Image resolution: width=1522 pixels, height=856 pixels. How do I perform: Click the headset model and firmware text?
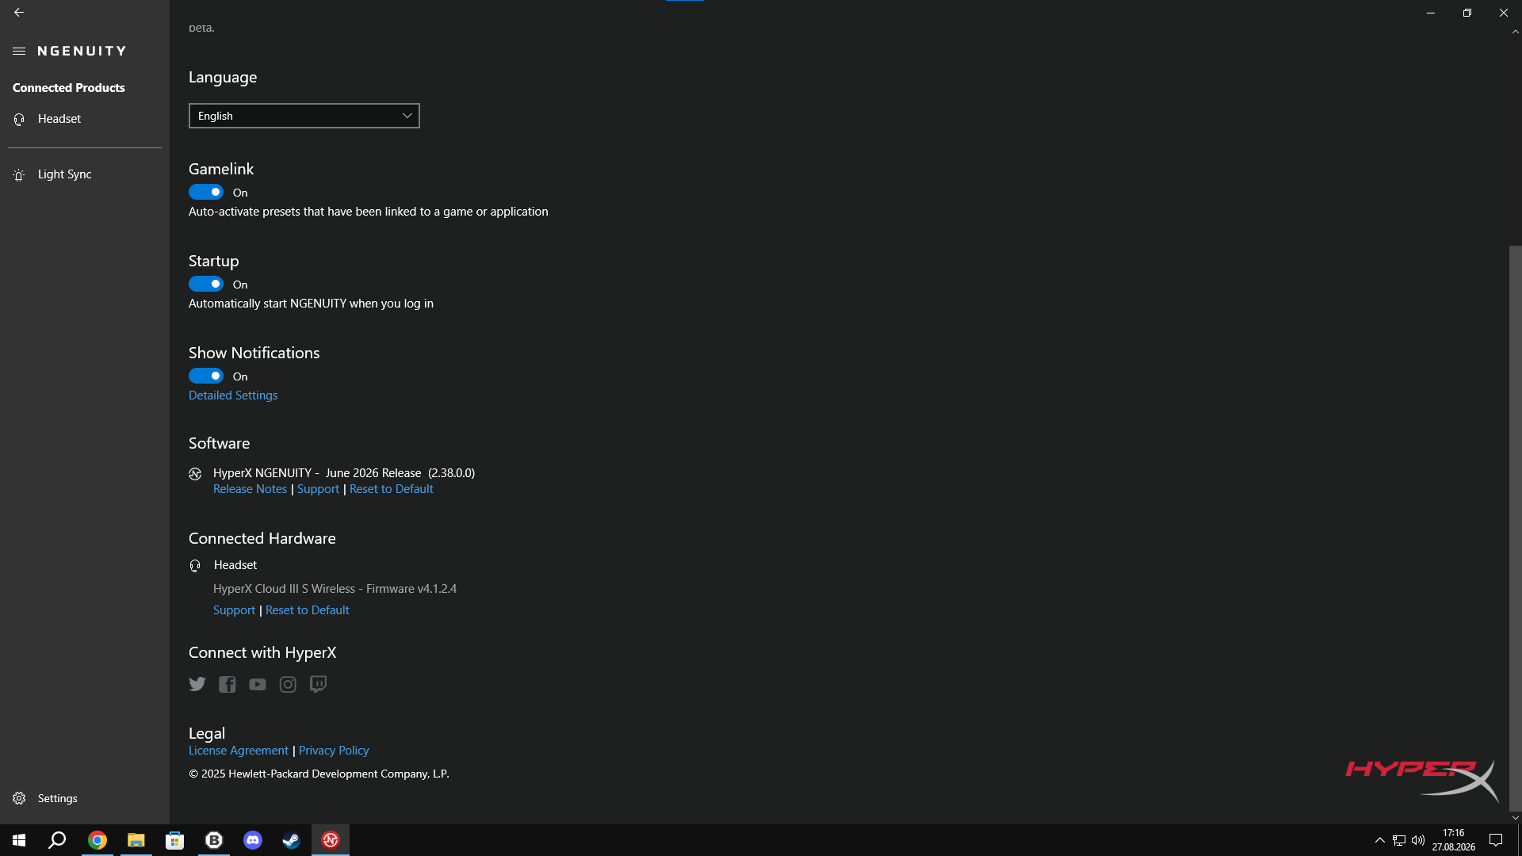(x=335, y=589)
